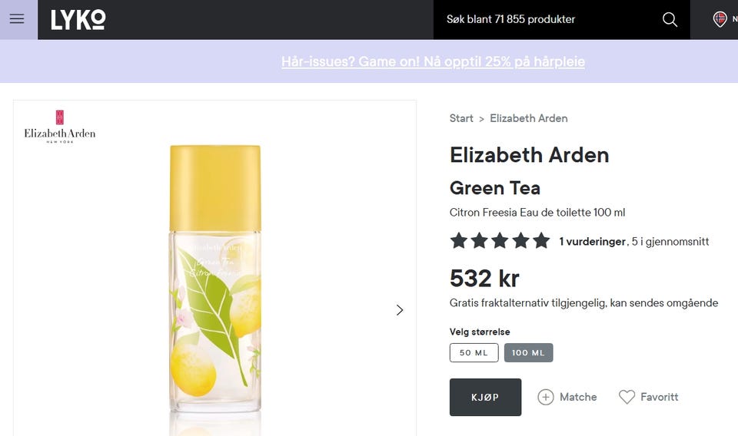Screen dimensions: 738x436
Task: Select the 50 ML size option
Action: 474,352
